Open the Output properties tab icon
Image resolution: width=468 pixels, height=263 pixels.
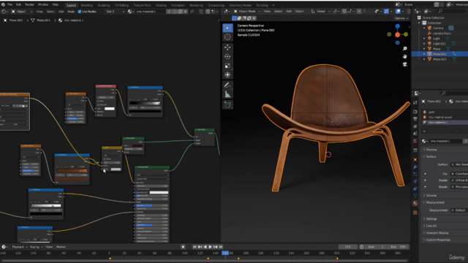[x=415, y=119]
